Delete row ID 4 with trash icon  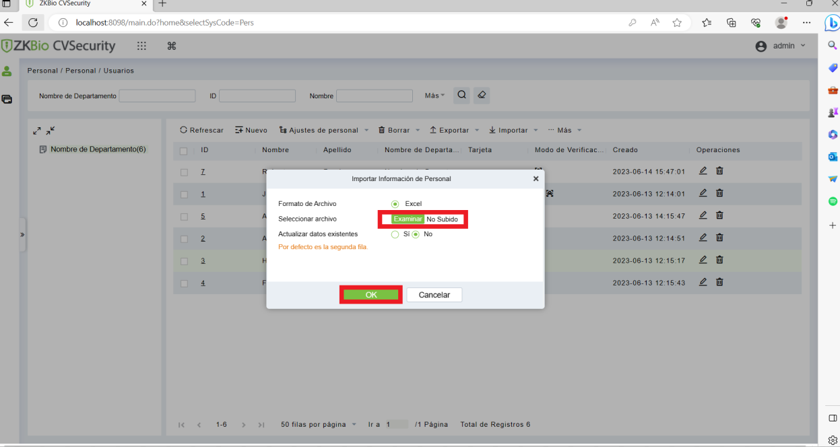(x=719, y=282)
